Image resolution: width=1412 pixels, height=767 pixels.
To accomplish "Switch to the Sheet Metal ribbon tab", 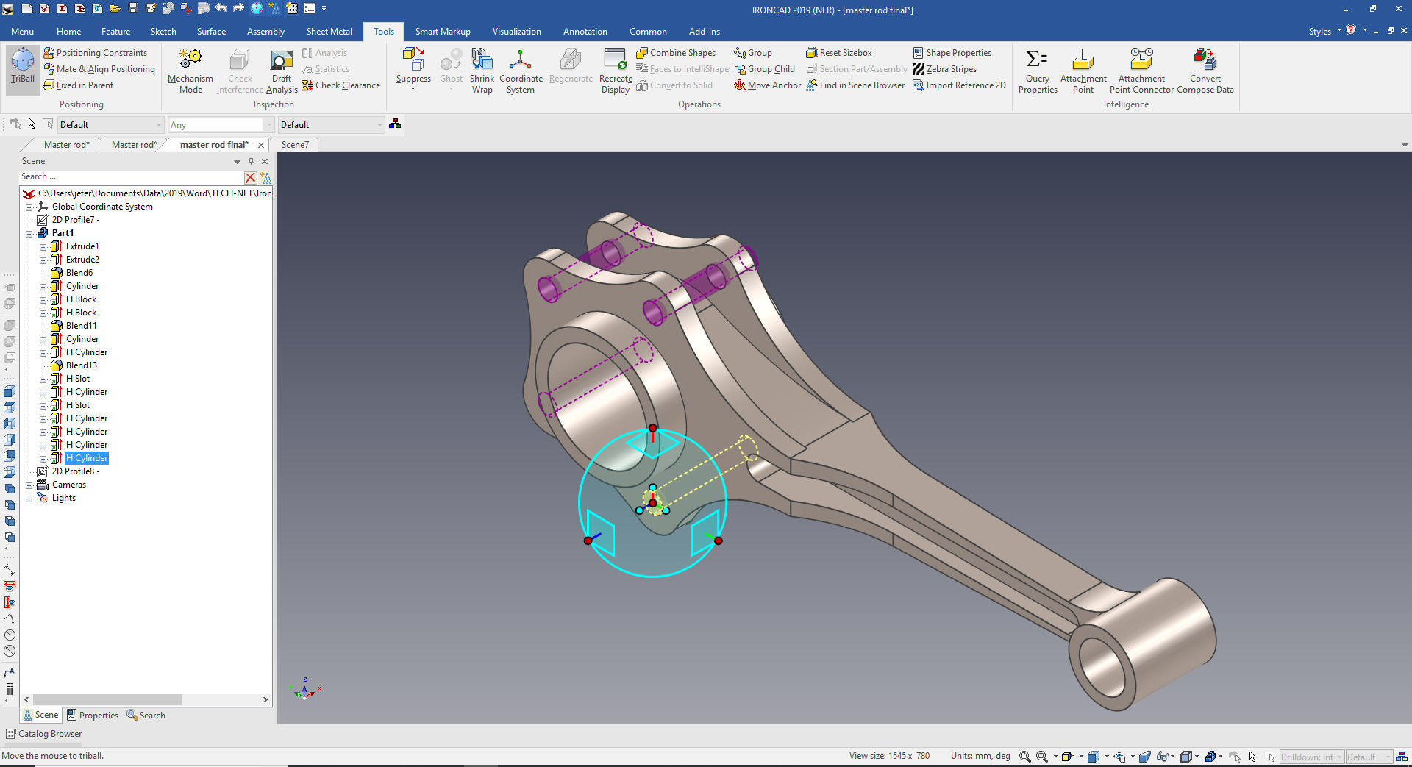I will (329, 32).
